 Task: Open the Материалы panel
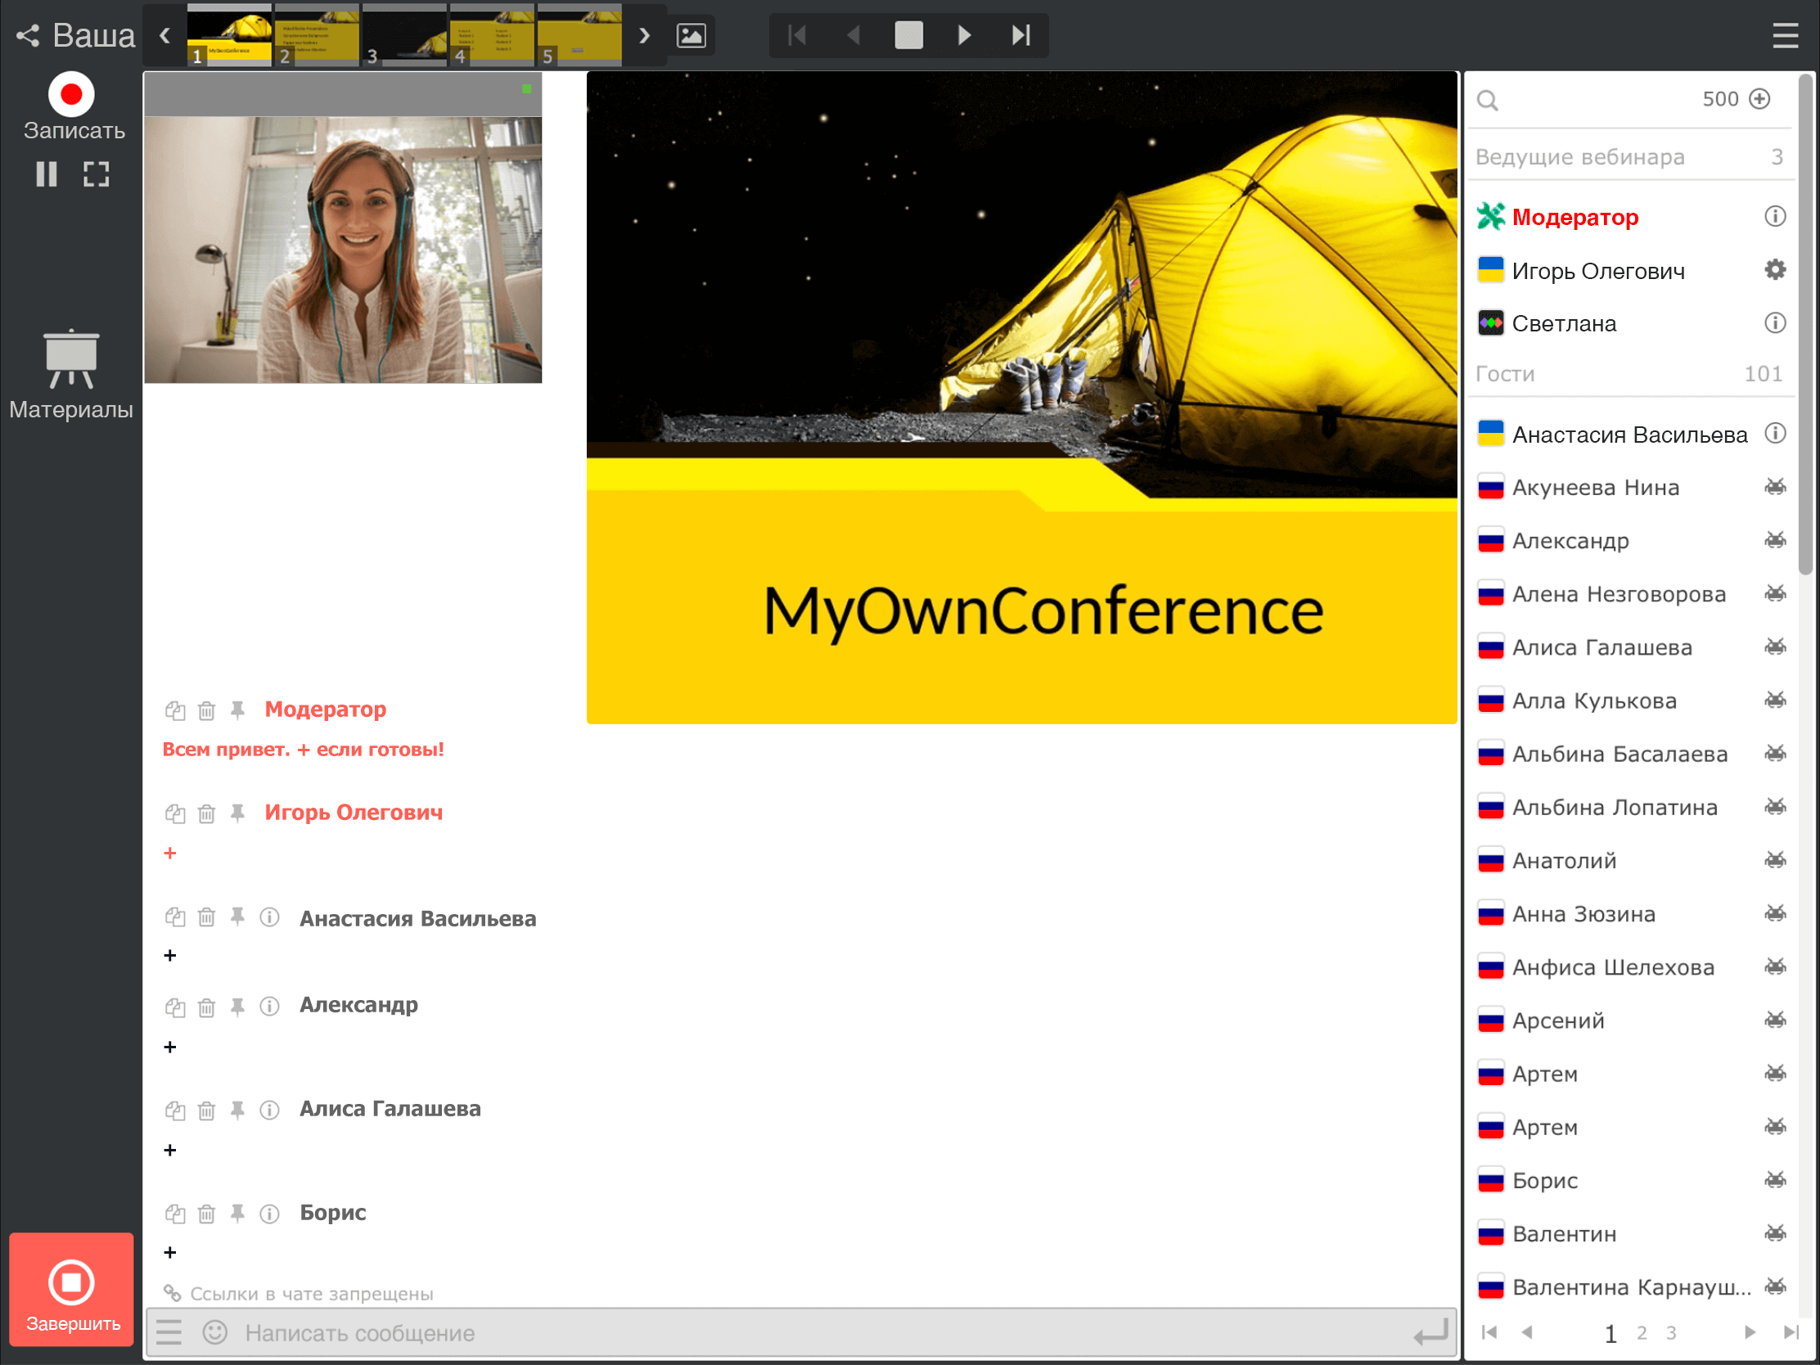click(x=71, y=374)
